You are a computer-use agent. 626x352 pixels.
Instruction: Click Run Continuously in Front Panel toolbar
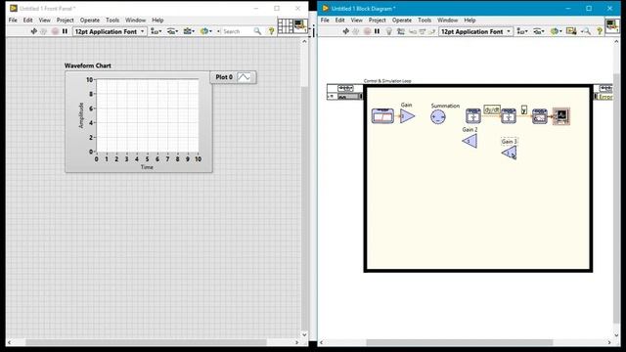(44, 31)
